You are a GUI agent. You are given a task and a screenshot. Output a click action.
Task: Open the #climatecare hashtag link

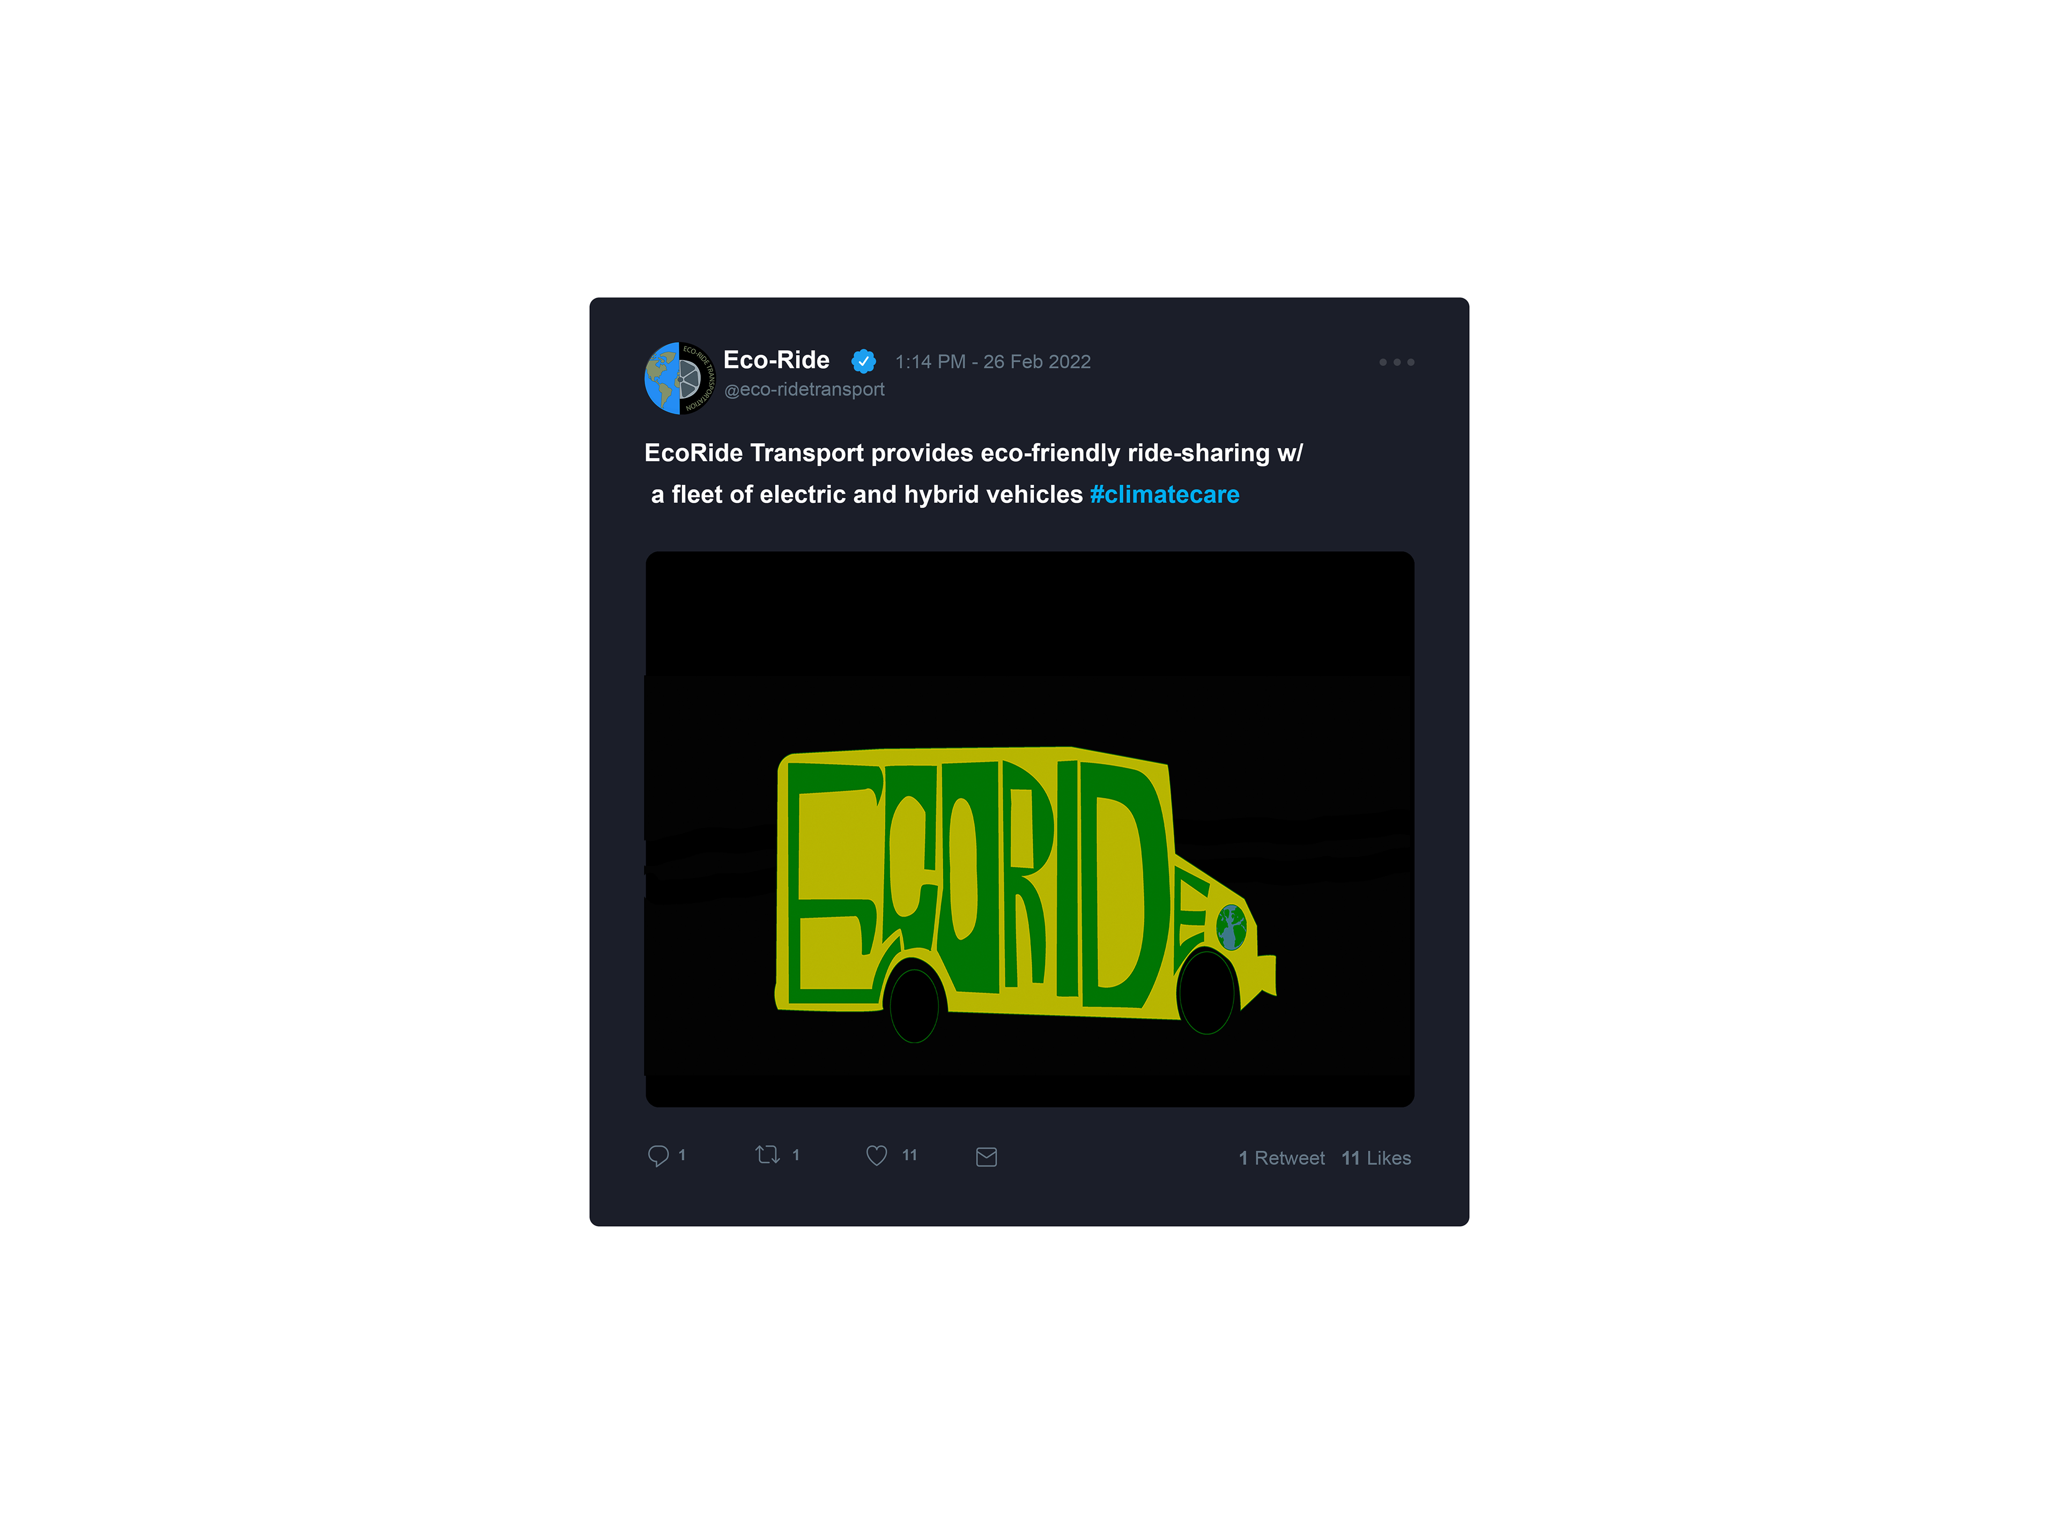point(1165,494)
